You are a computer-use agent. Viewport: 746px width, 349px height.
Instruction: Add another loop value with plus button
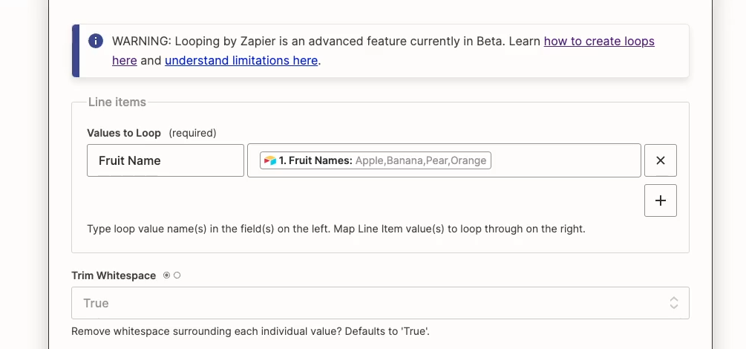[x=661, y=200]
